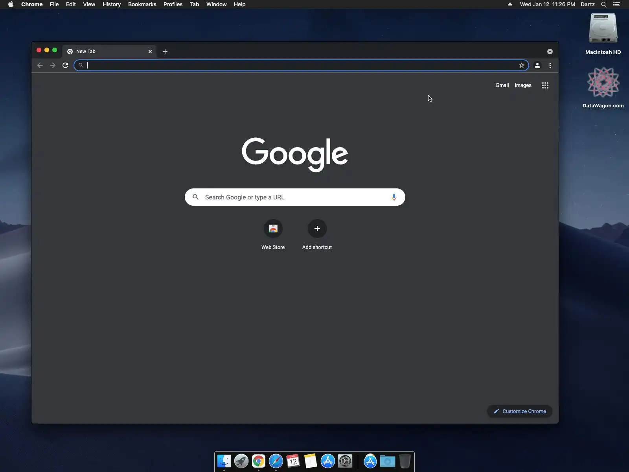Viewport: 629px width, 472px height.
Task: Open the Google apps grid launcher
Action: (545, 85)
